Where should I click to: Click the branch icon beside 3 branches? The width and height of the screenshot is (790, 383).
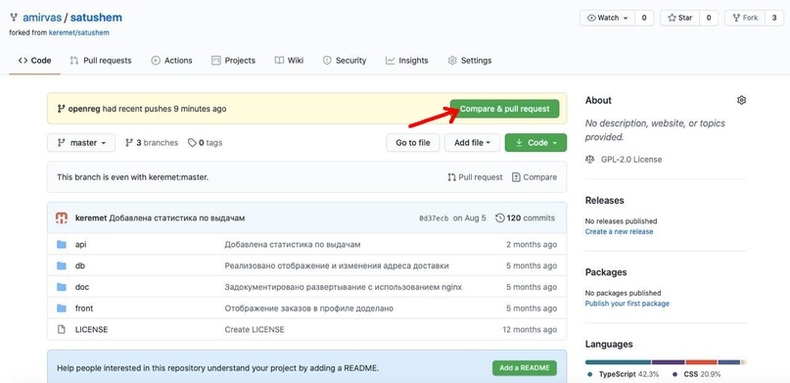(129, 143)
